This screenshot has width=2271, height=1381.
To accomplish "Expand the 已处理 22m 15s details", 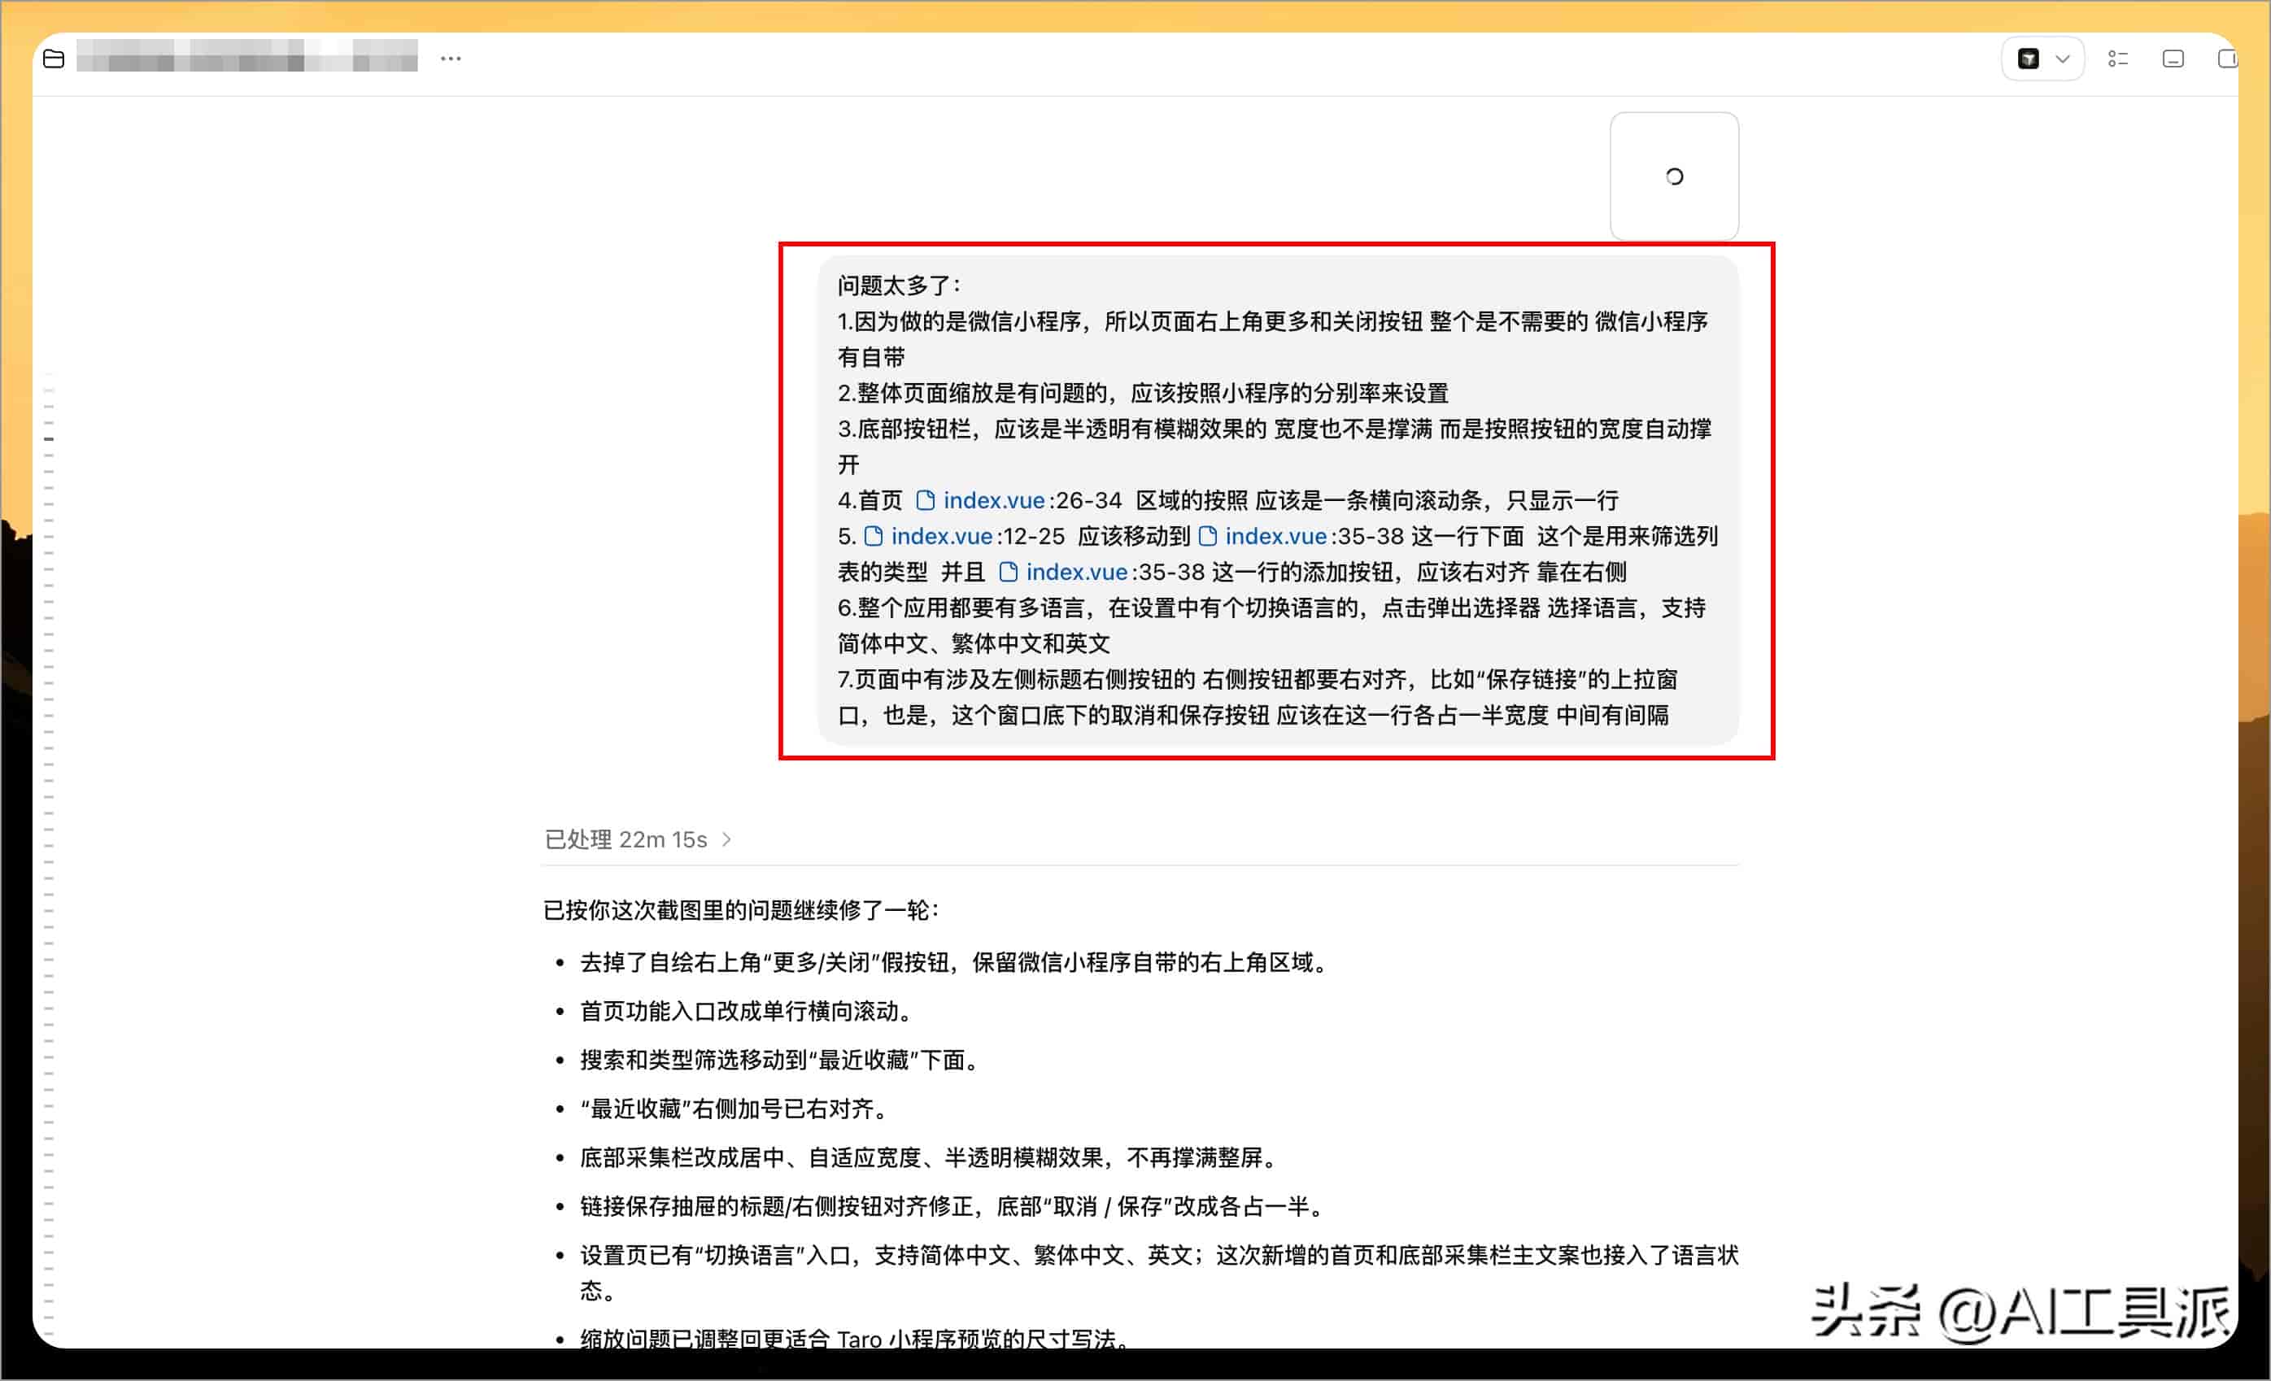I will [x=638, y=839].
